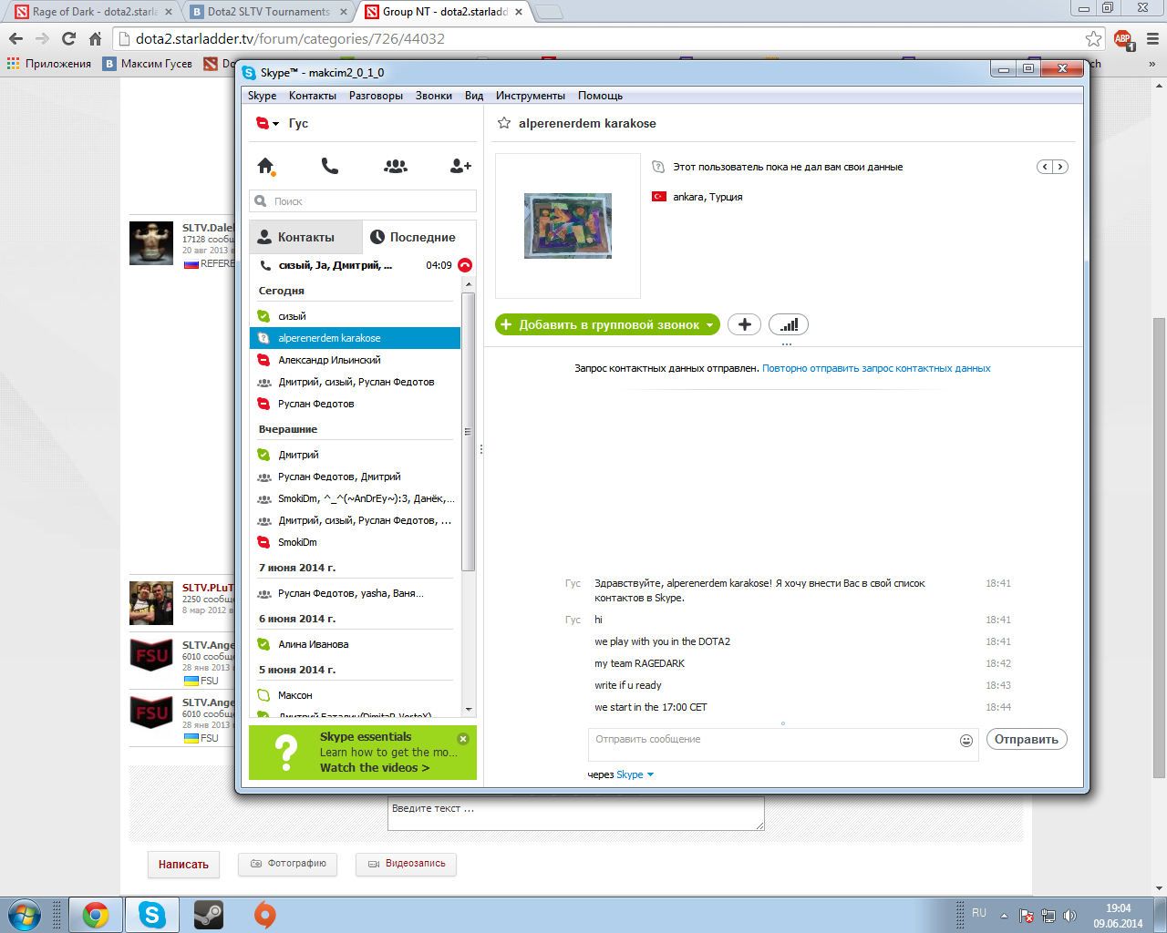Open Вид menu
Screen dimensions: 1167x933
(x=474, y=96)
